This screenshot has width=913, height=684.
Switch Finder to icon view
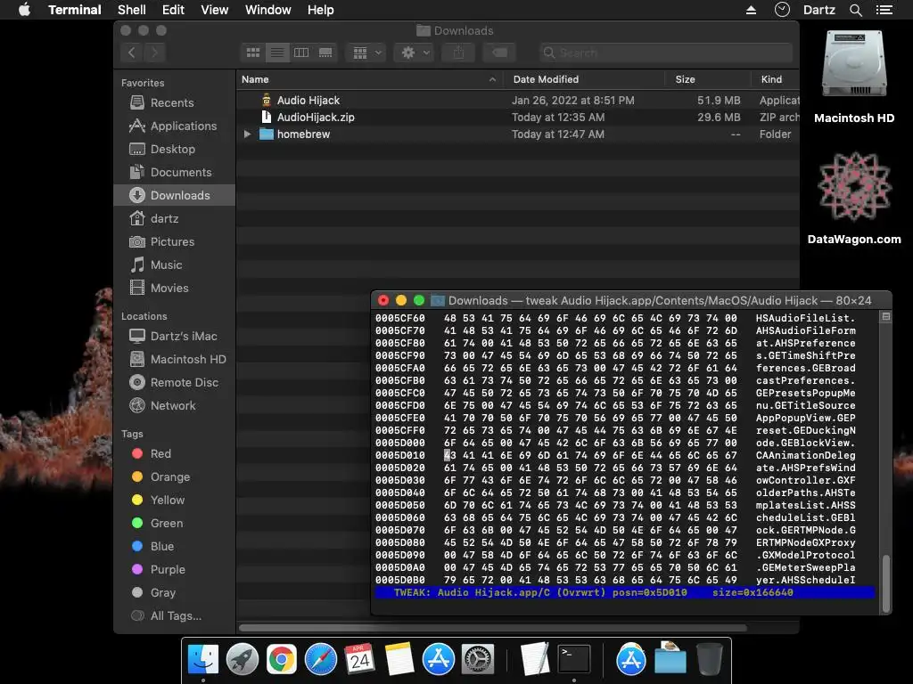point(252,53)
